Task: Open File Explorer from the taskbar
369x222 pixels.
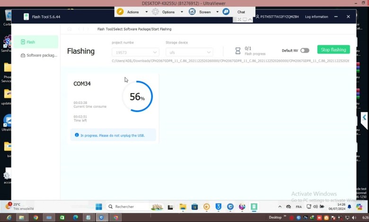Action: (183, 206)
